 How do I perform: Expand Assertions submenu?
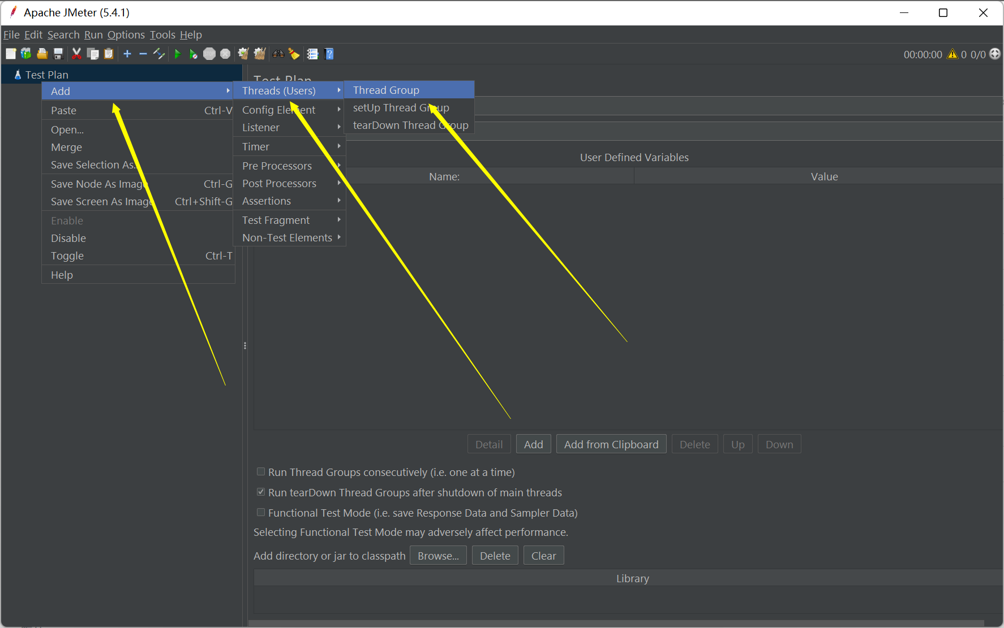(x=289, y=201)
